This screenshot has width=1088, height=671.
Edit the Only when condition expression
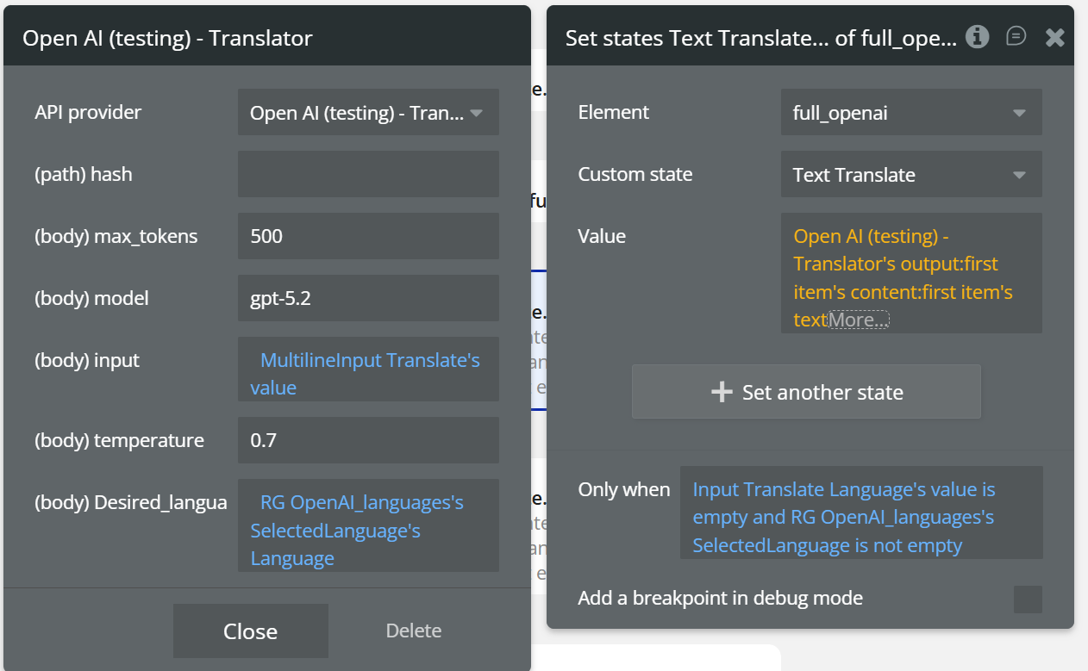click(860, 517)
